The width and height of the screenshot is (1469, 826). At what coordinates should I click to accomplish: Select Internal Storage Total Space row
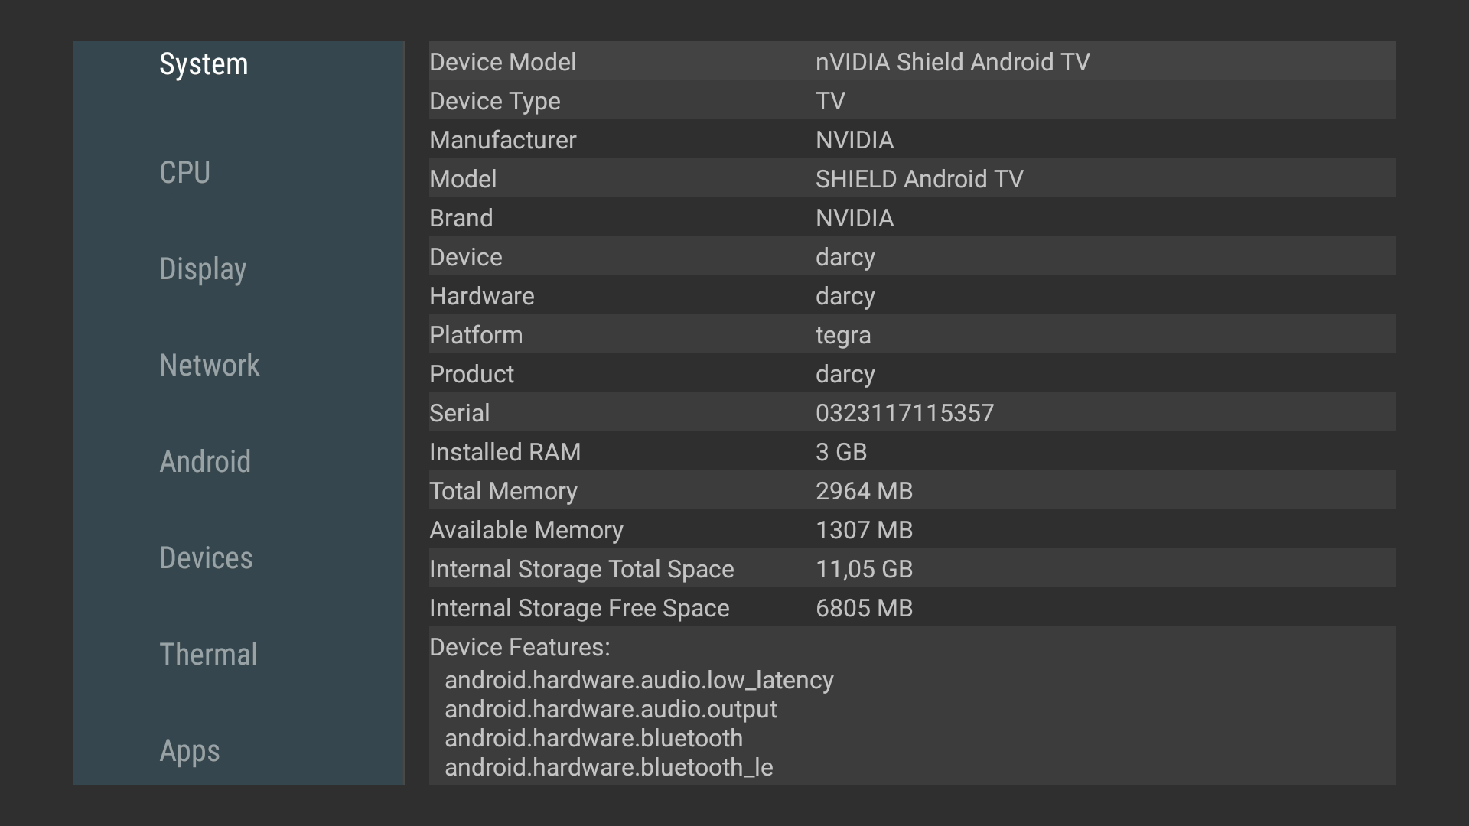[x=911, y=569]
